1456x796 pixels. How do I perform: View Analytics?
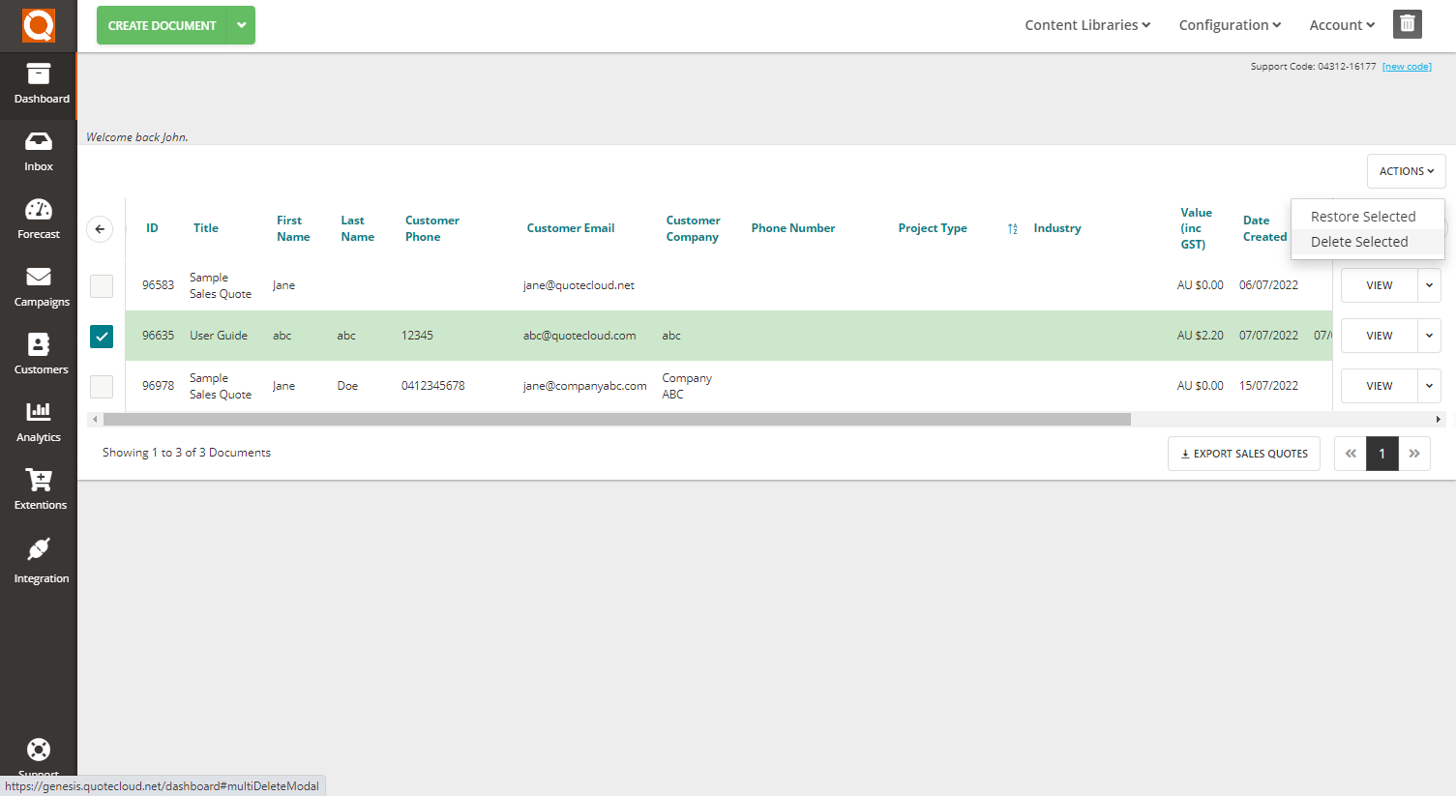pos(39,423)
